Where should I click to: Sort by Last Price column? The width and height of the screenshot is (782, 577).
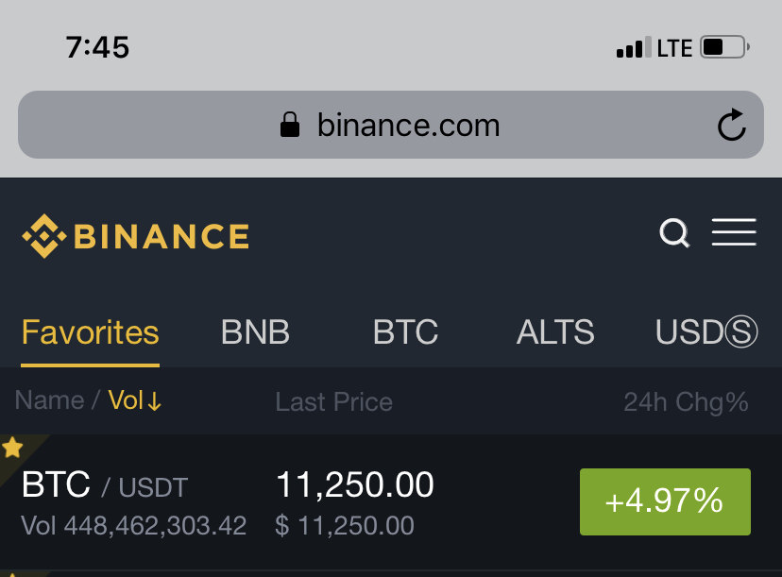(x=333, y=402)
